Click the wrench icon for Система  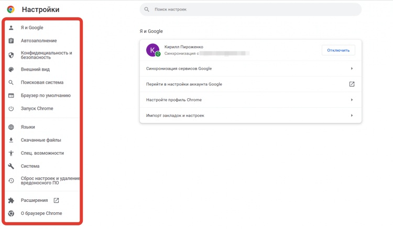(11, 166)
